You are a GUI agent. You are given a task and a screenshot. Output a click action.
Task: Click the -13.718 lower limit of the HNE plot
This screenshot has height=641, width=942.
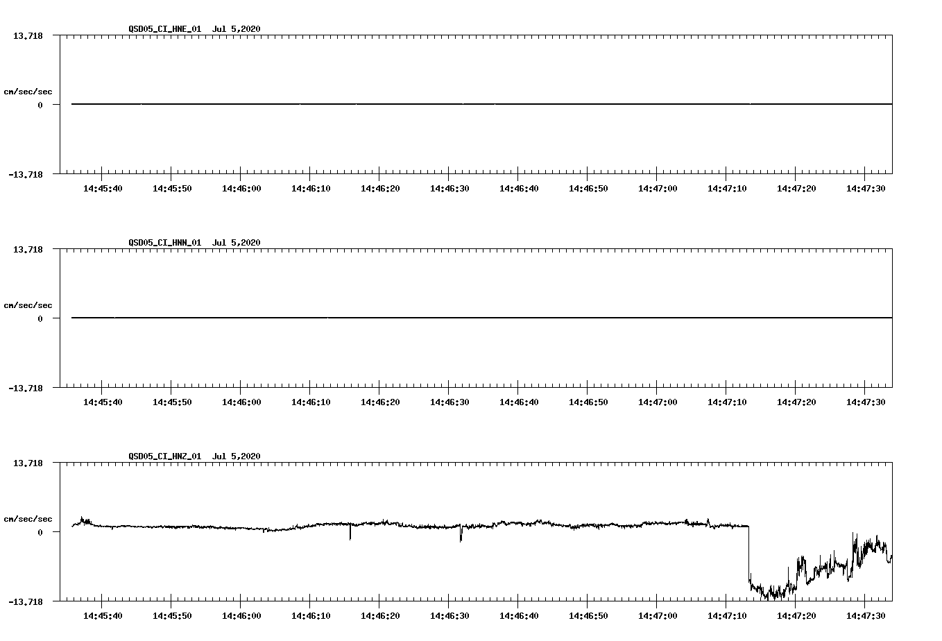[x=26, y=174]
